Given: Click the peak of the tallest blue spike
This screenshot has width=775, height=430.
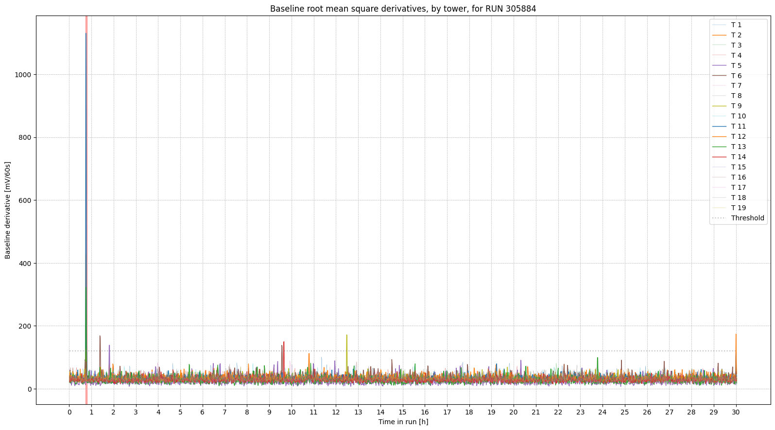Looking at the screenshot, I should point(86,33).
